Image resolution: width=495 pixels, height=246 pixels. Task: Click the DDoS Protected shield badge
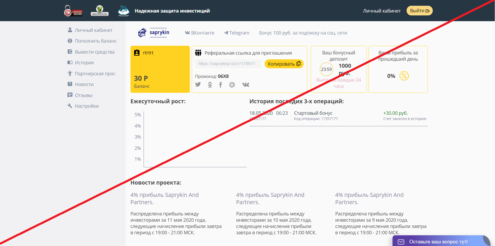point(100,11)
